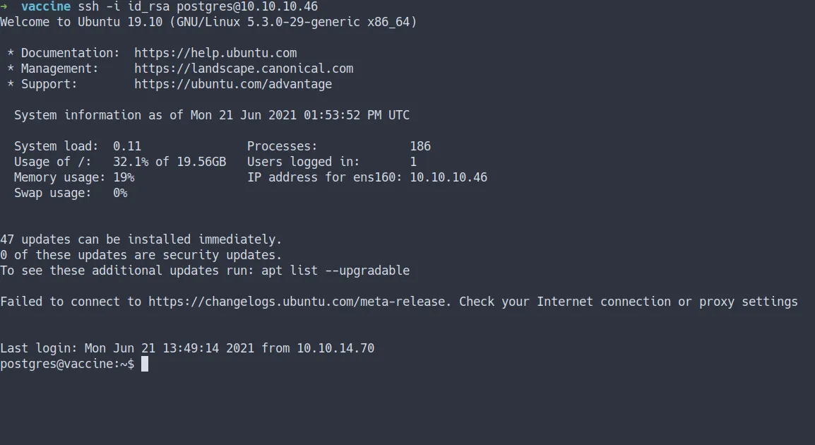Screen dimensions: 815x445
Task: Click the postgres@vaccine shell prompt text
Action: coord(67,364)
